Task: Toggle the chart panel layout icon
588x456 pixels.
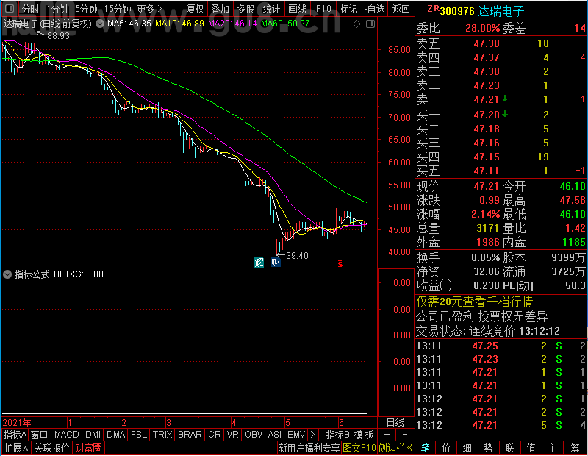Action: (x=370, y=24)
